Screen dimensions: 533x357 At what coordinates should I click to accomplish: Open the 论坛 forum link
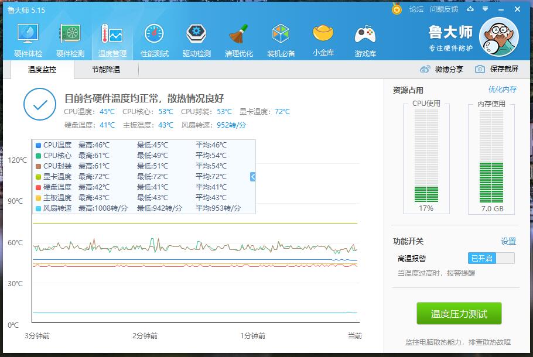point(416,9)
